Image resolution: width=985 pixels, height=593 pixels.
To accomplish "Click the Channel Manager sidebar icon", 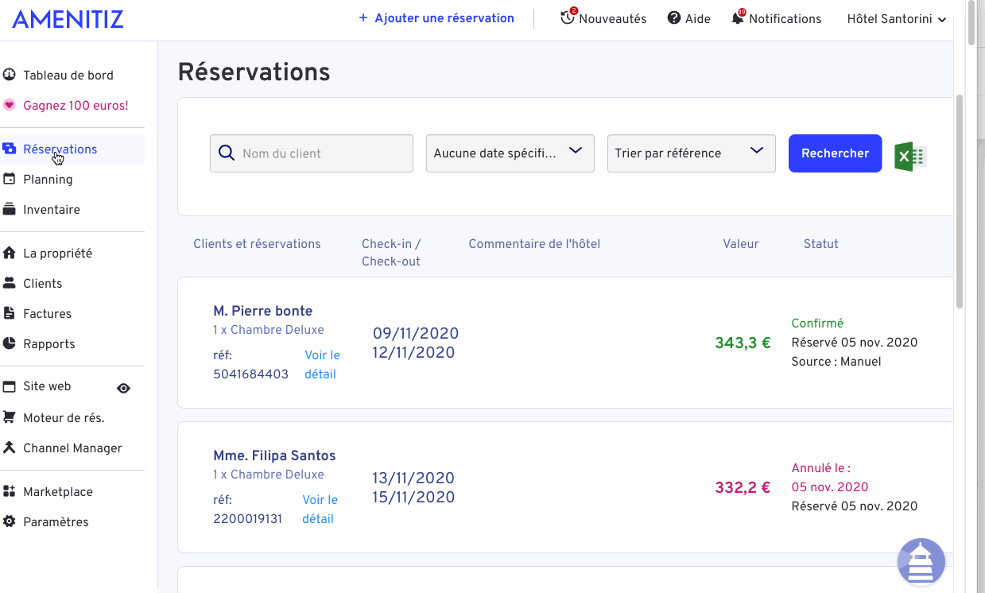I will pos(10,448).
